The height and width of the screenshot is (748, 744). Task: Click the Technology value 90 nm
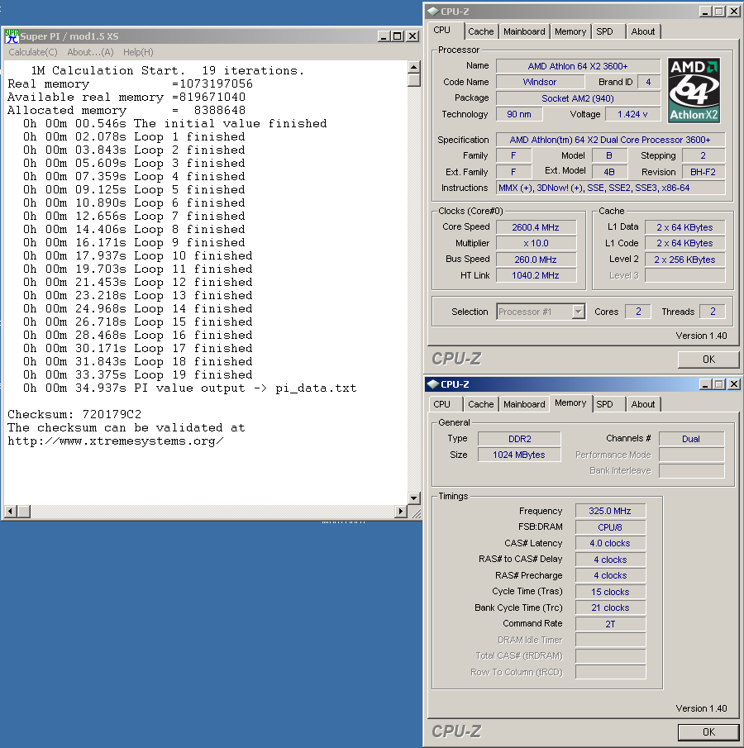click(x=519, y=114)
